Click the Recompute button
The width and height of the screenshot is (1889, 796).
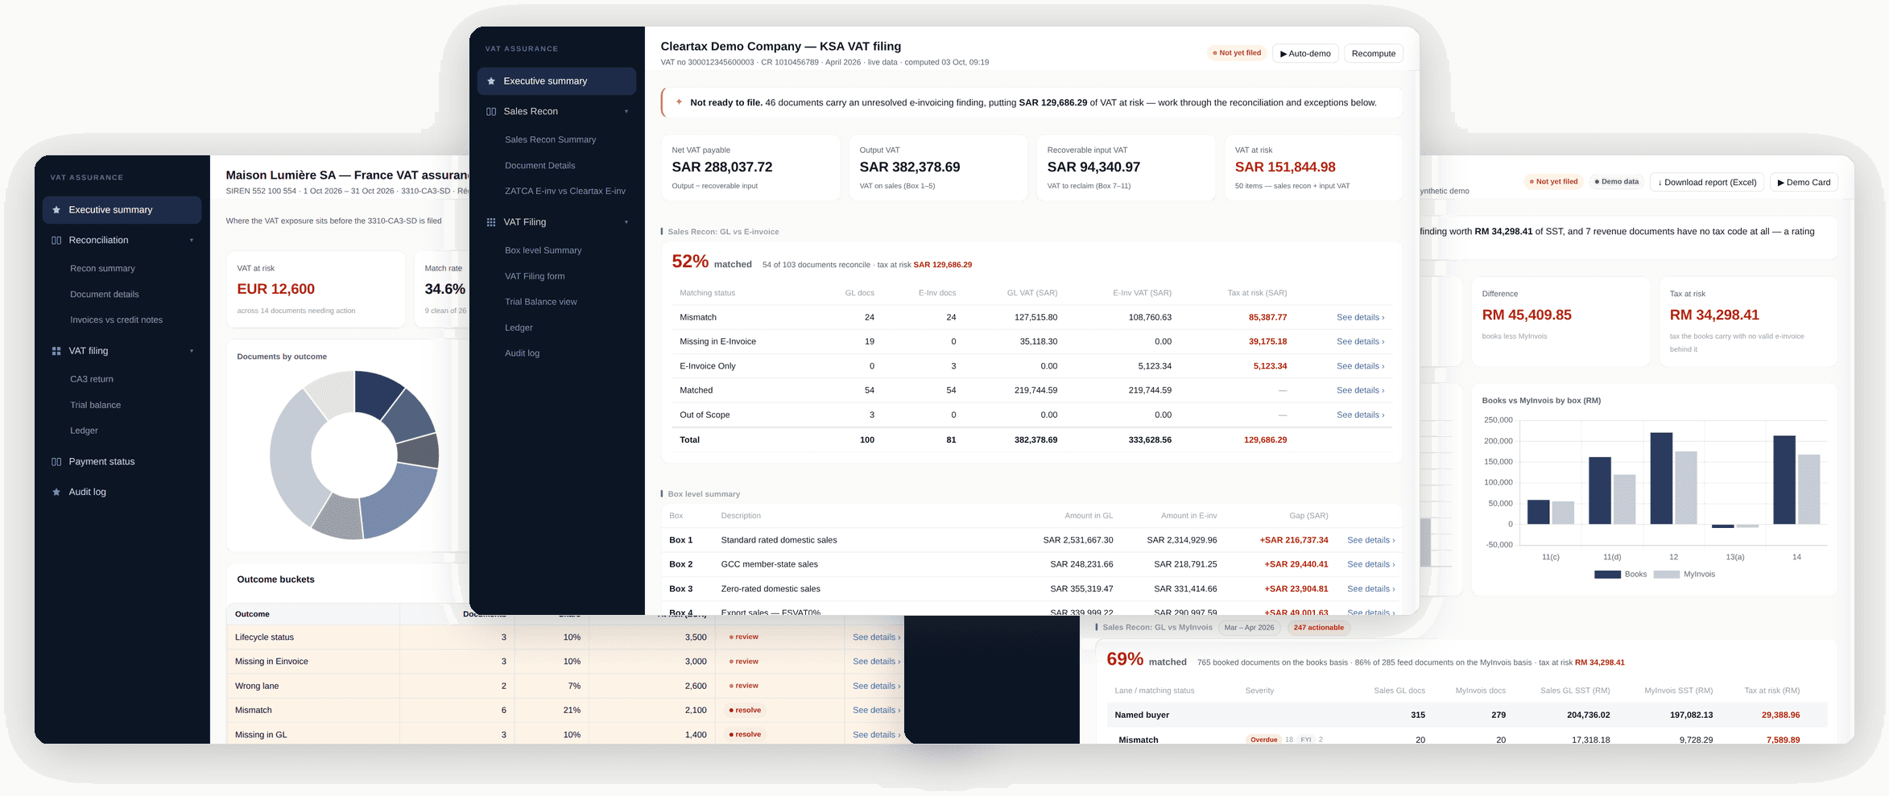(1374, 54)
